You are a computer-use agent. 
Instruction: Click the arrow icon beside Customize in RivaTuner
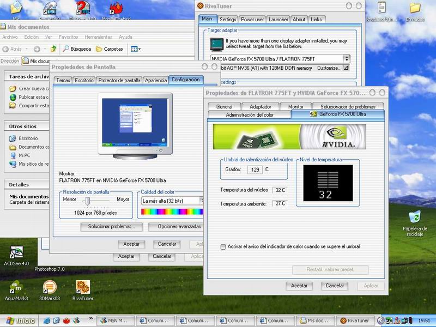(x=346, y=68)
